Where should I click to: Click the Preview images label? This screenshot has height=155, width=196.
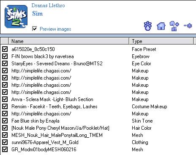tap(55, 29)
